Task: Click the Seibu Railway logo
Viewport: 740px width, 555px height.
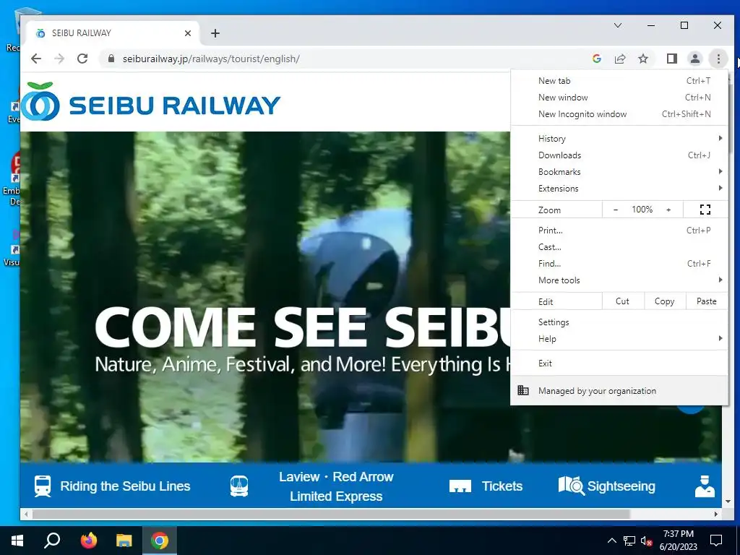Action: pyautogui.click(x=151, y=102)
